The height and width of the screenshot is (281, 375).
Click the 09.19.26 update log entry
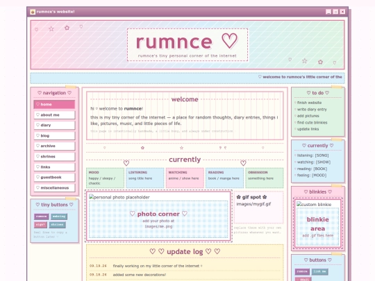click(x=185, y=266)
